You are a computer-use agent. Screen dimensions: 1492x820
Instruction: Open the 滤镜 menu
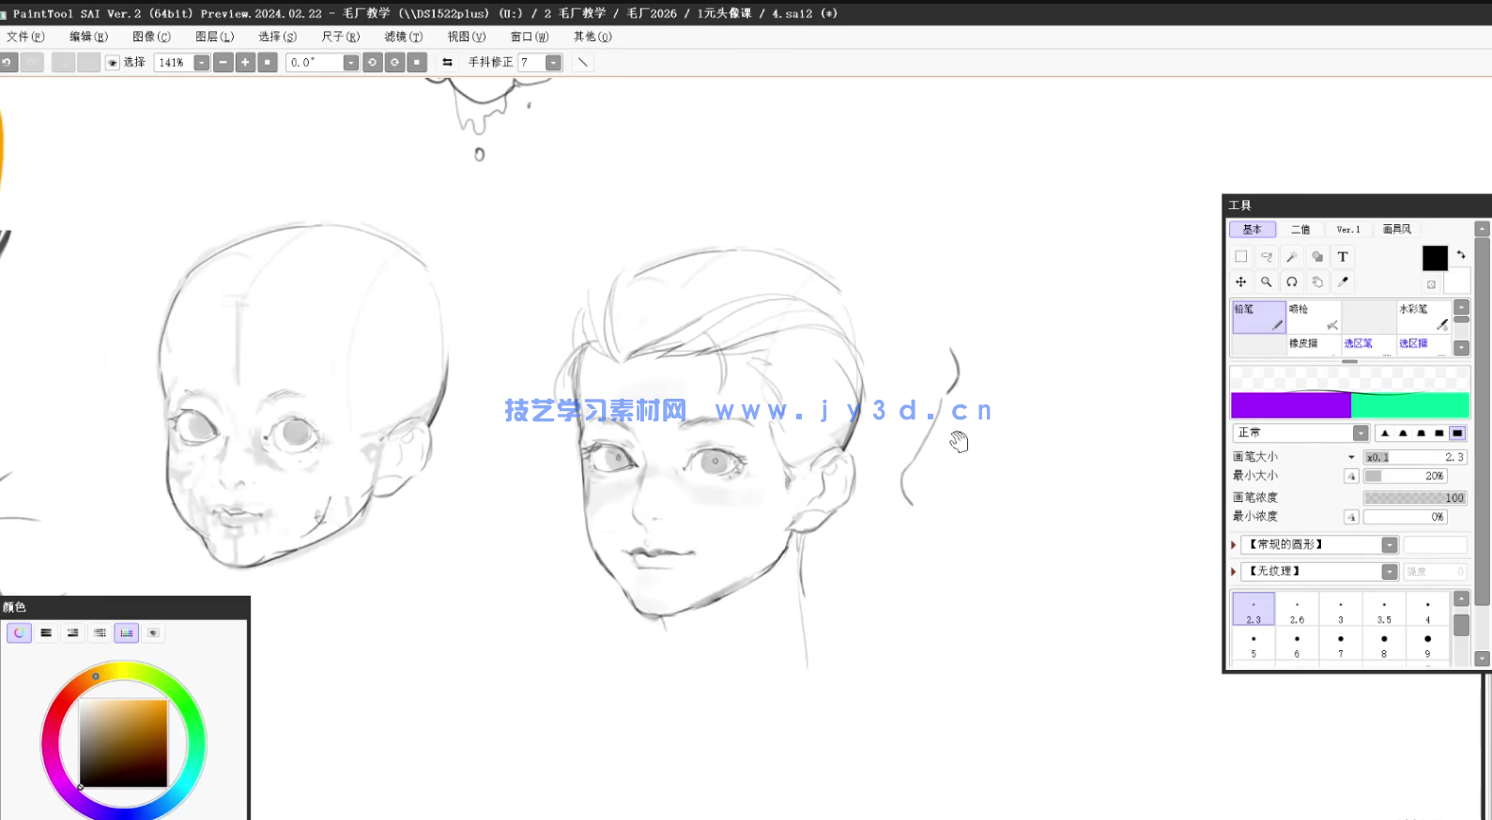[403, 37]
